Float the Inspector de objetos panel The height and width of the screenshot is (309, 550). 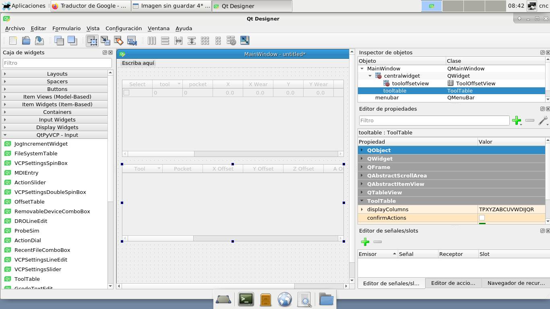[542, 53]
